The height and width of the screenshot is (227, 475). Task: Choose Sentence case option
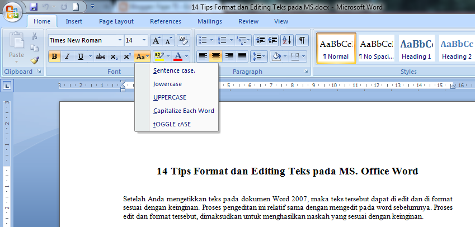[177, 71]
